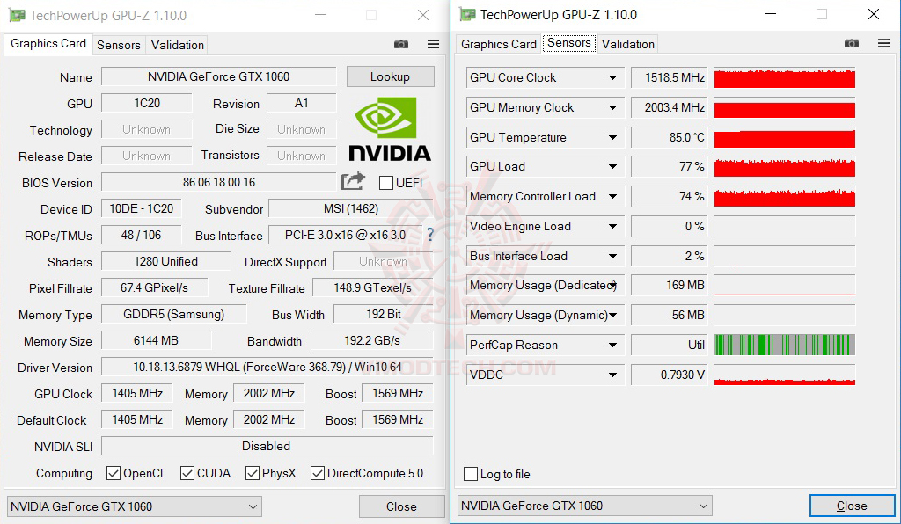Click the BIOS export arrow icon
The image size is (901, 524).
(353, 180)
